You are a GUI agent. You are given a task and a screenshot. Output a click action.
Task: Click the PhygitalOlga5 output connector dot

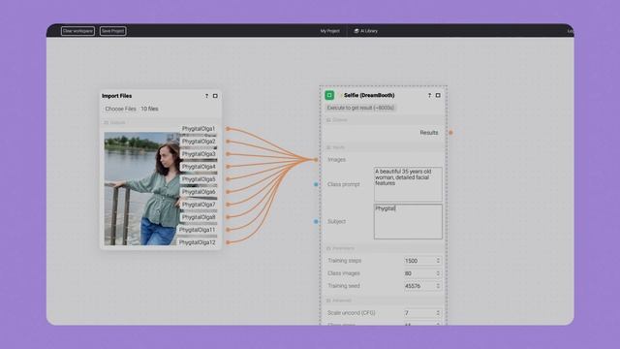pos(228,179)
